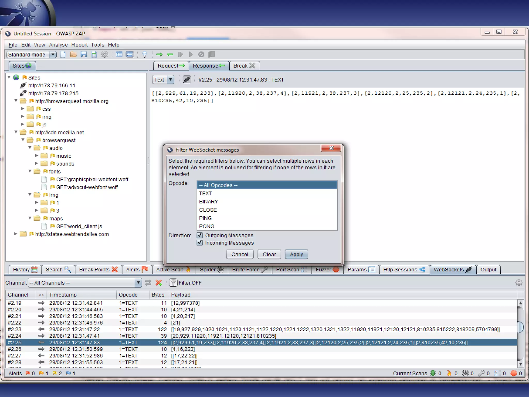Click the Save Session floppy disk icon
The image size is (529, 397).
pos(83,55)
